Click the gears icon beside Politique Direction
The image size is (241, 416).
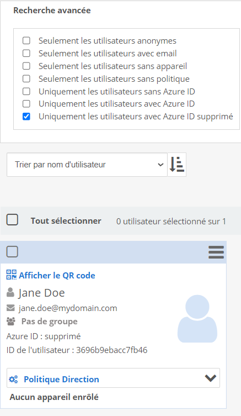click(13, 379)
